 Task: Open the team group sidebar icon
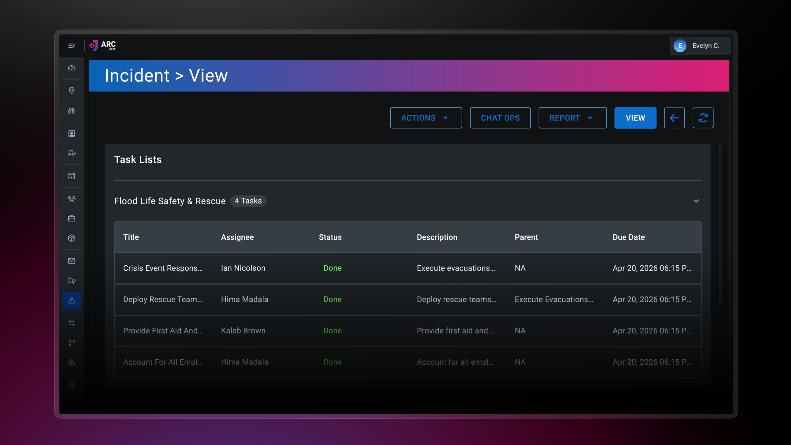[x=72, y=199]
